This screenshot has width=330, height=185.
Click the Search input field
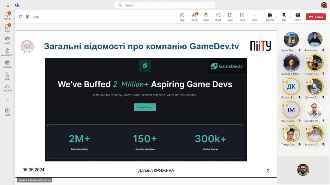(165, 5)
